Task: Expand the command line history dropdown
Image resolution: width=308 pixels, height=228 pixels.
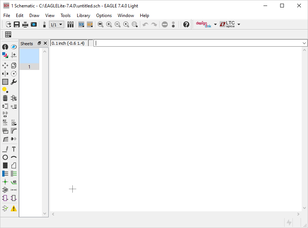Action: (x=304, y=43)
